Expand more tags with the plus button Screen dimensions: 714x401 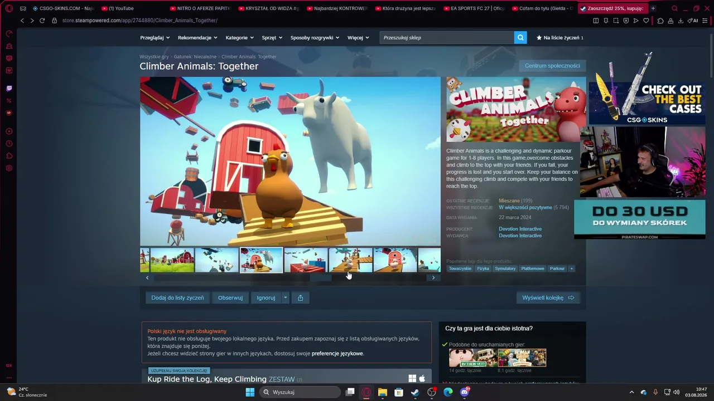point(571,268)
